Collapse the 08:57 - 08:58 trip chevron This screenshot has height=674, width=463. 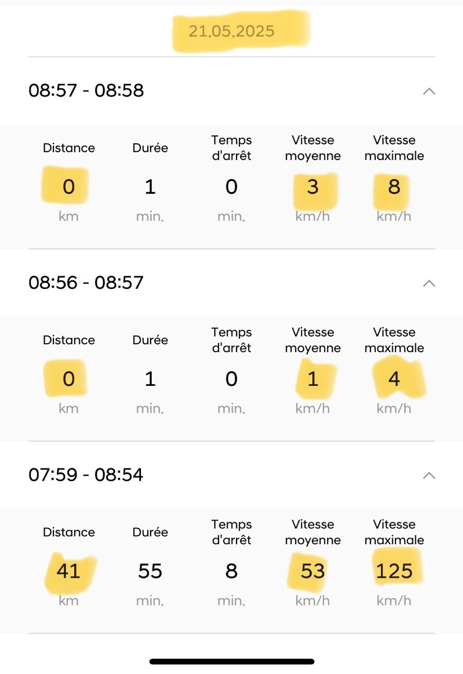429,90
